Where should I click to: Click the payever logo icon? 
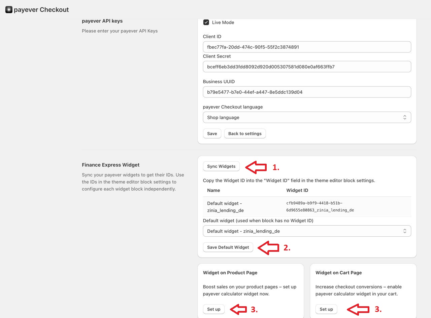(9, 10)
